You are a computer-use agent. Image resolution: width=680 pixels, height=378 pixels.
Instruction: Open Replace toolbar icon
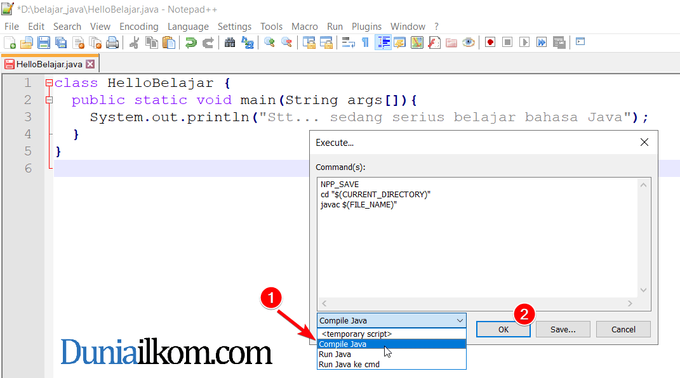[x=248, y=42]
